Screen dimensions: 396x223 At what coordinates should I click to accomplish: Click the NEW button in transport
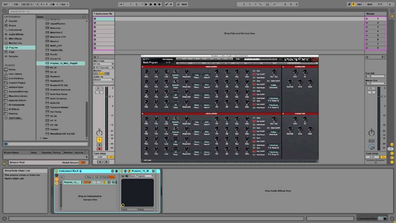tap(185, 4)
